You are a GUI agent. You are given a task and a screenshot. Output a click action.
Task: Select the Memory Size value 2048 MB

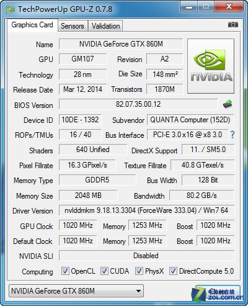coord(88,196)
